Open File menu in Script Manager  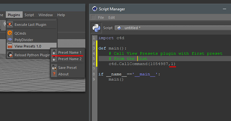coord(101,17)
